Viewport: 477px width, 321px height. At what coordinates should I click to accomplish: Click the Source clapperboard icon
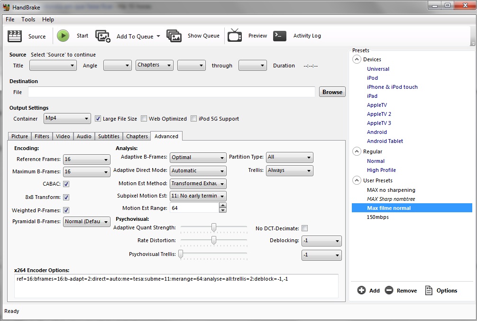click(15, 36)
